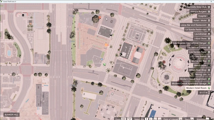
Task: Choose Los Santos Custom from the list
Action: coord(198,47)
